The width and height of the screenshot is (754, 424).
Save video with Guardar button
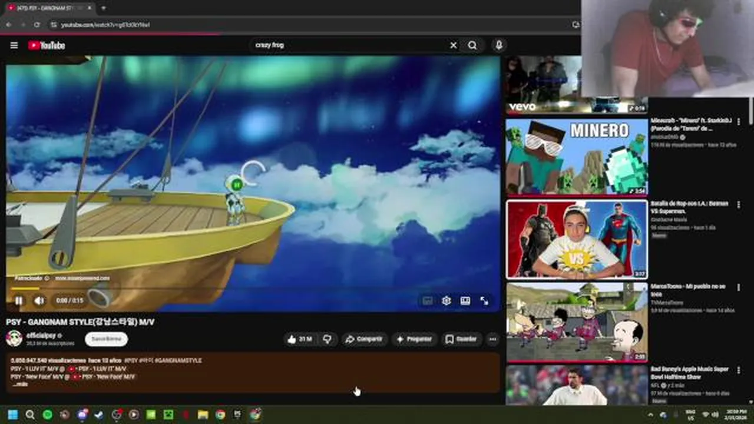click(461, 339)
